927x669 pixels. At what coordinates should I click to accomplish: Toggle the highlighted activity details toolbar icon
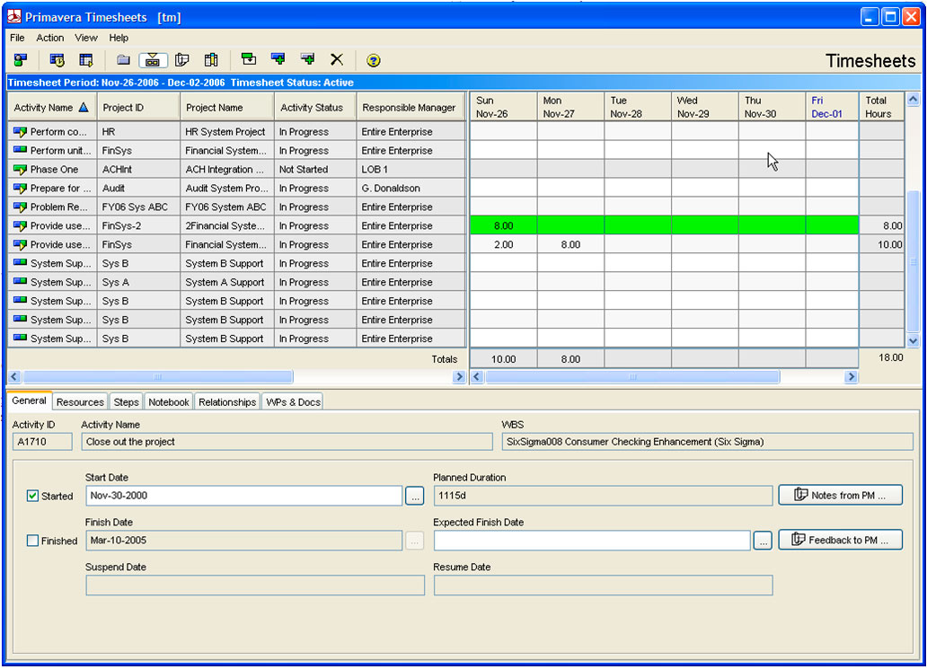(153, 59)
